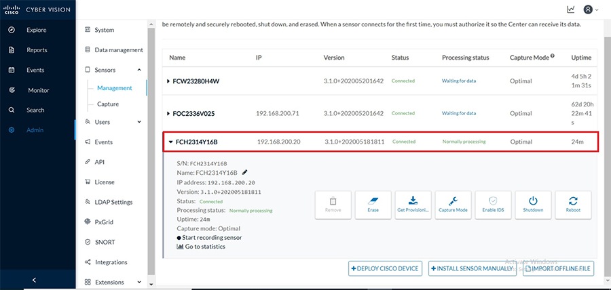Click the Version column header
Image resolution: width=611 pixels, height=290 pixels.
click(x=334, y=58)
